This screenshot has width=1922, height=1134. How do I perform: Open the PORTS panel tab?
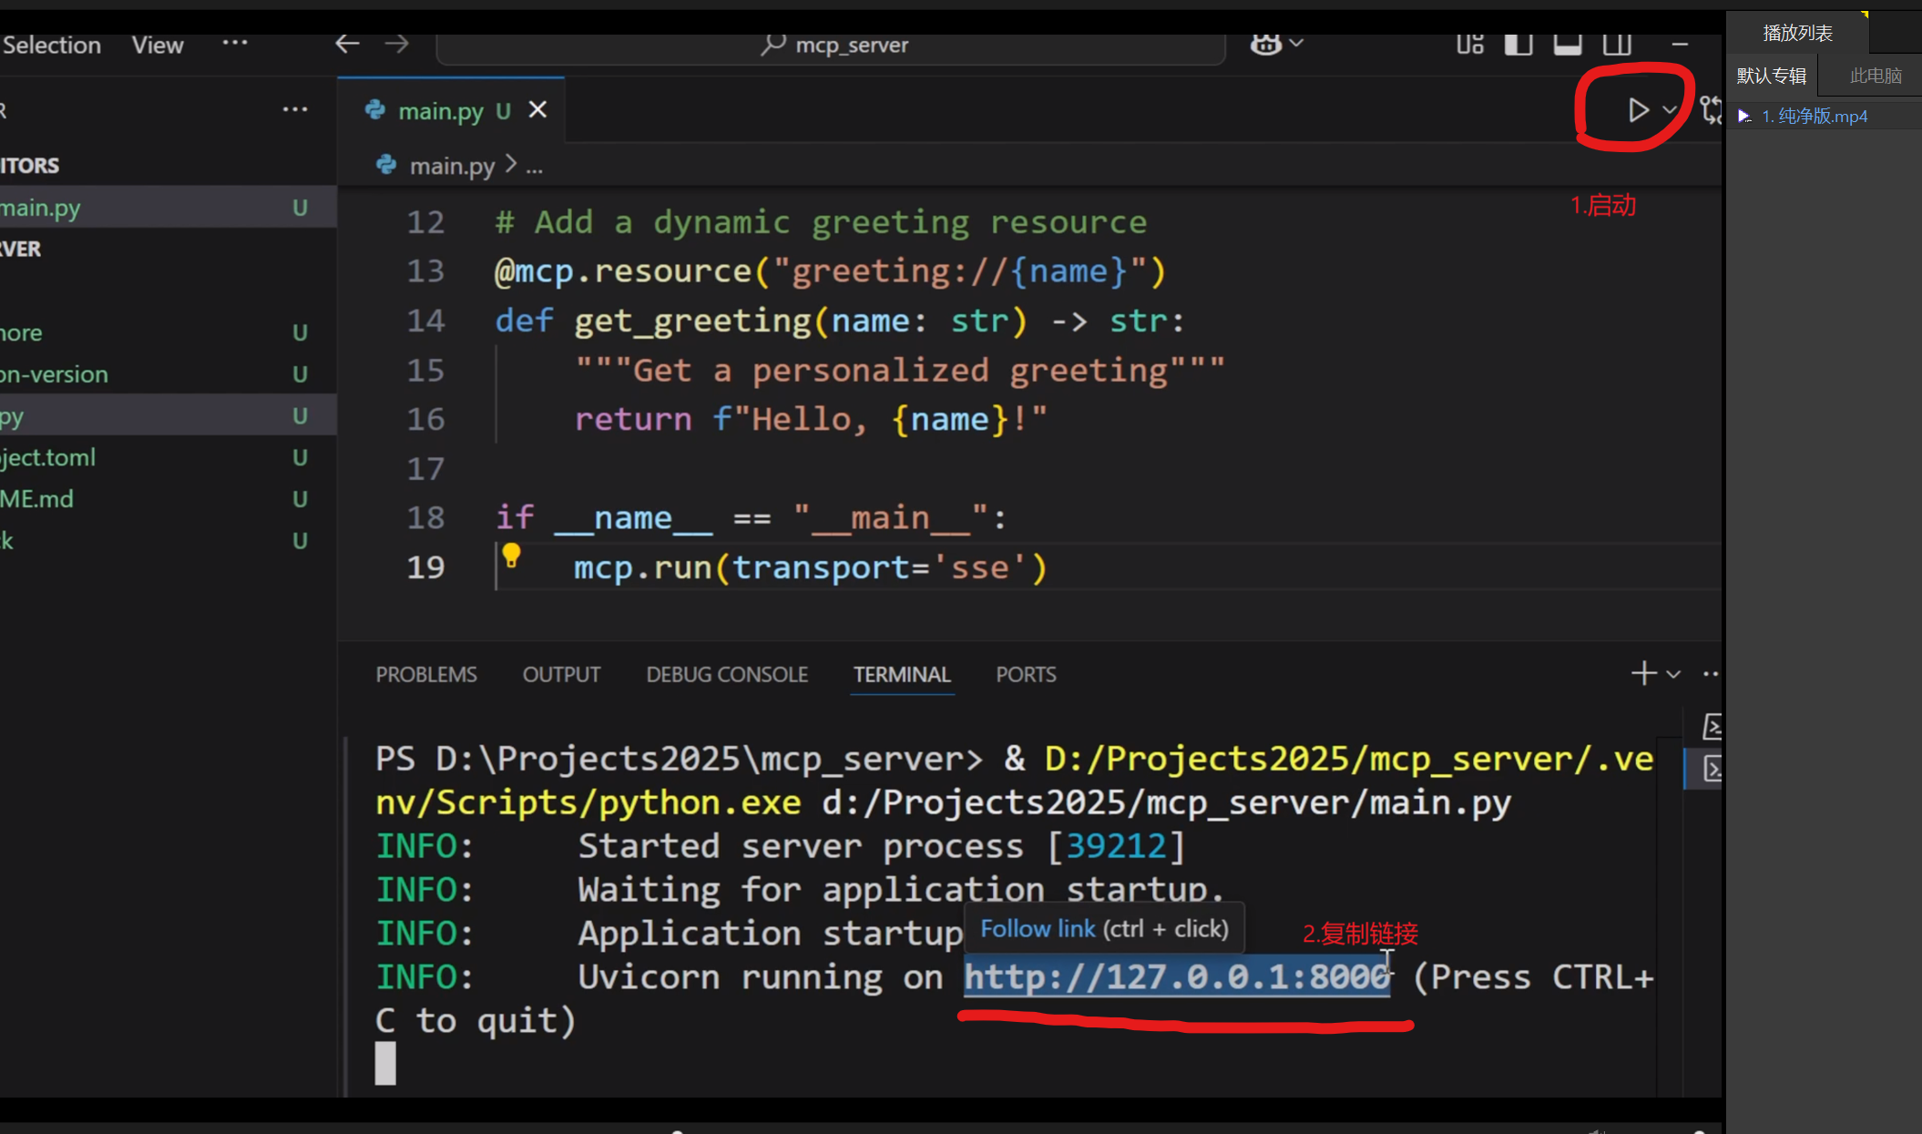click(x=1026, y=675)
